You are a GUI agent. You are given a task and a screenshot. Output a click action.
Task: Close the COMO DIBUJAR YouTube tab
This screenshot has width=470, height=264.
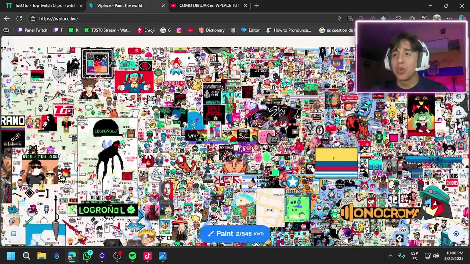[245, 5]
